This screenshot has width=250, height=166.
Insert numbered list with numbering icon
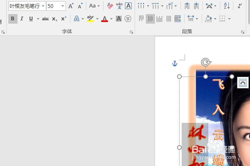(x=155, y=6)
